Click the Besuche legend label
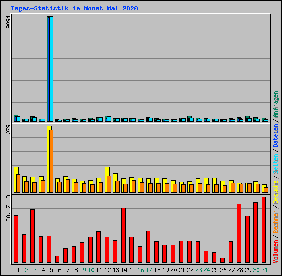Screen dimensions: 282x276 [x=276, y=192]
